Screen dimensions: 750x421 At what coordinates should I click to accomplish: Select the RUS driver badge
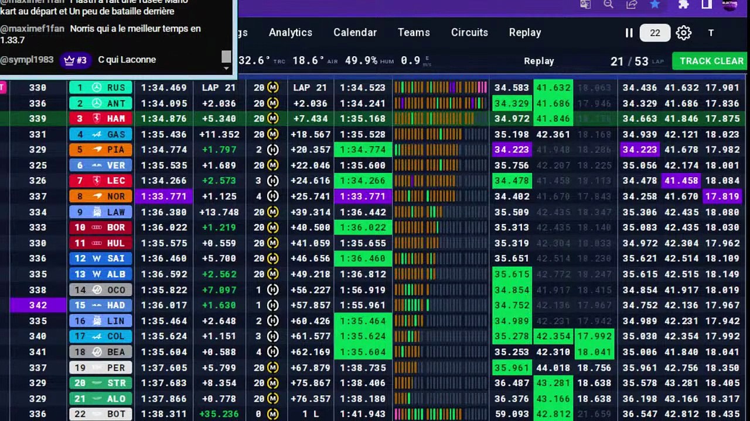[101, 88]
